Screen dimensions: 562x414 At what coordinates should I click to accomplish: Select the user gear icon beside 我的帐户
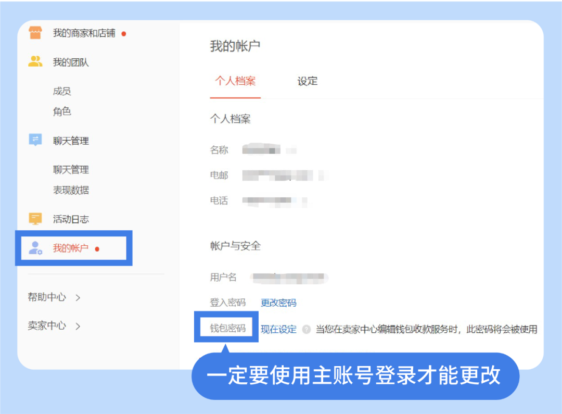35,248
